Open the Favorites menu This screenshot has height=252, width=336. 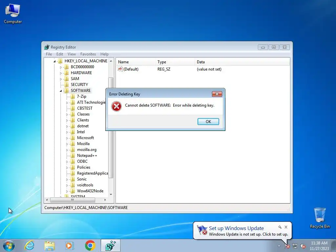(x=88, y=54)
